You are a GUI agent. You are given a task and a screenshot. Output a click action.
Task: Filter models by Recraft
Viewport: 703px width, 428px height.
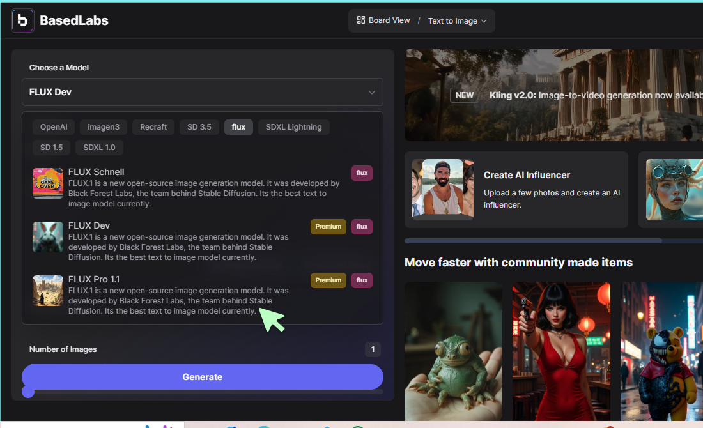153,127
